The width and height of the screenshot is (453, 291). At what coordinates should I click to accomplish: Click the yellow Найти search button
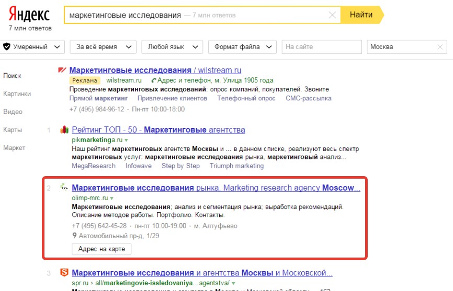pos(361,15)
